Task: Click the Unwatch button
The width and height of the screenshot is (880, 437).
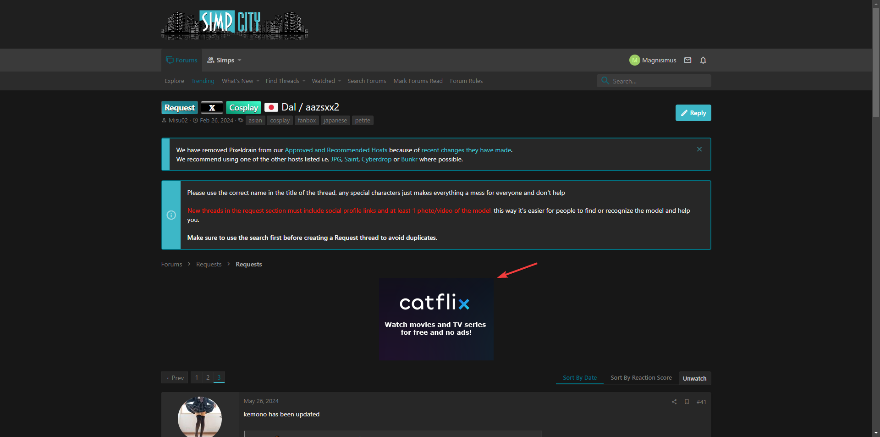Action: pyautogui.click(x=694, y=378)
